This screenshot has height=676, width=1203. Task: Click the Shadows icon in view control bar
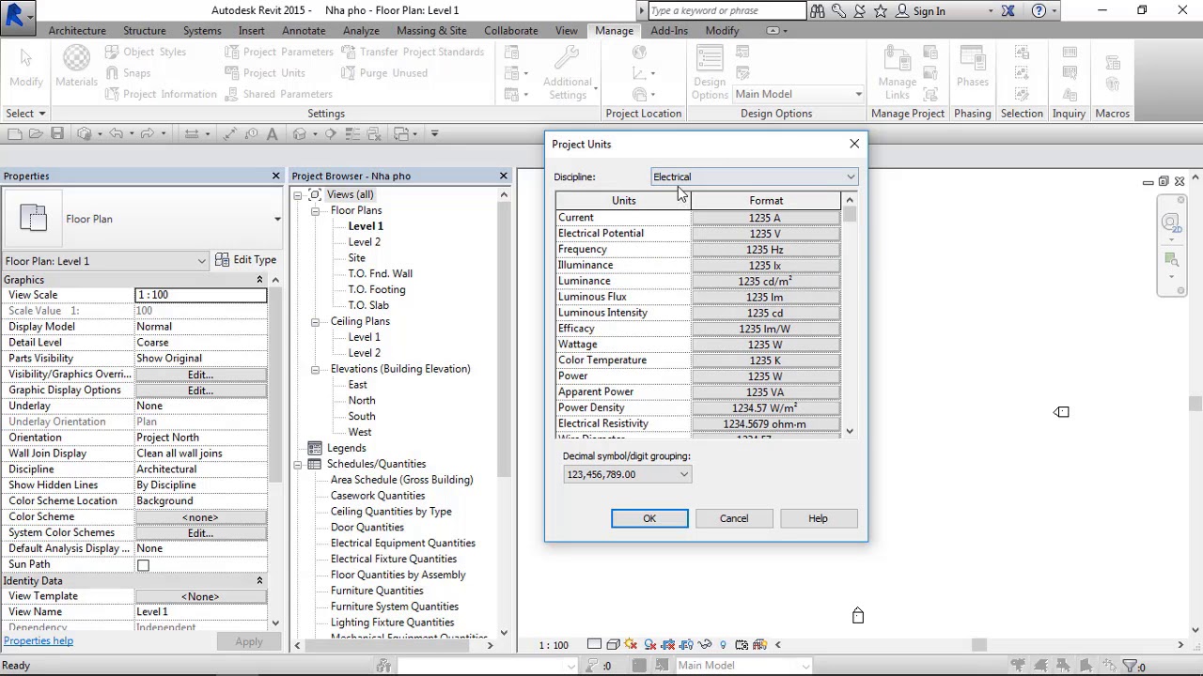(x=649, y=645)
